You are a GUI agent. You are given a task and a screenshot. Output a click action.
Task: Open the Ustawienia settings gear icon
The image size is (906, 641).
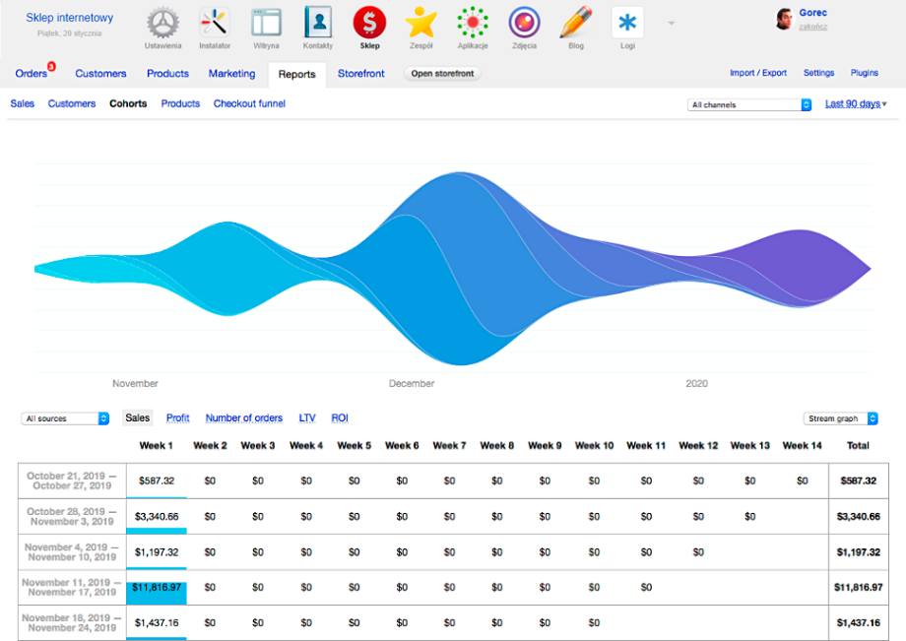[162, 23]
